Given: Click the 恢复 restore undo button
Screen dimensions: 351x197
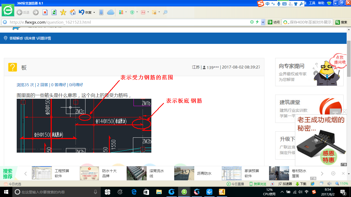Looking at the screenshot, I should click(x=85, y=12).
